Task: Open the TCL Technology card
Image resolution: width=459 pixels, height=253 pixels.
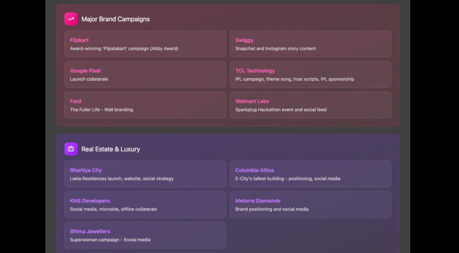Action: click(310, 74)
